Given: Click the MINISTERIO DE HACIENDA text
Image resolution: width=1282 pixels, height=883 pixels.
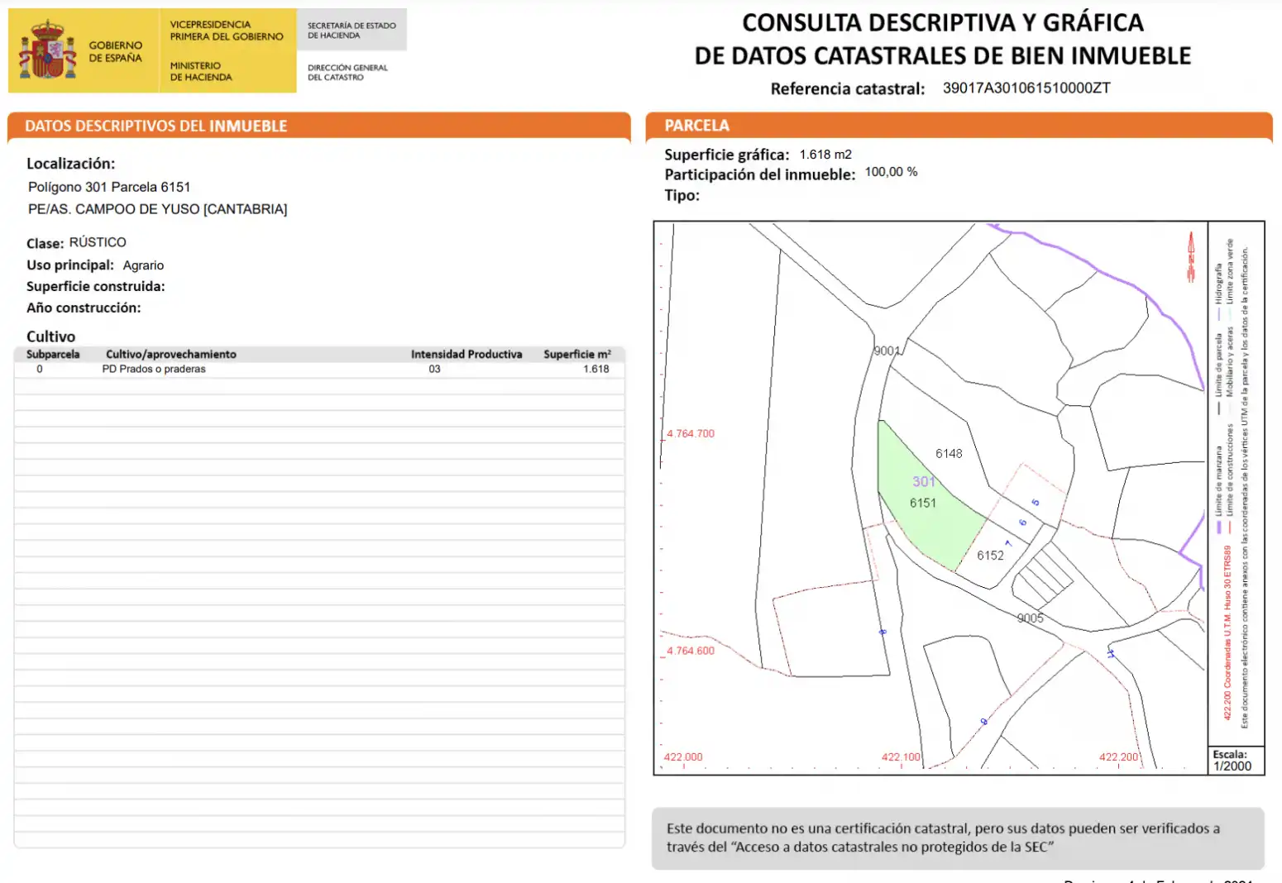Looking at the screenshot, I should pyautogui.click(x=201, y=71).
